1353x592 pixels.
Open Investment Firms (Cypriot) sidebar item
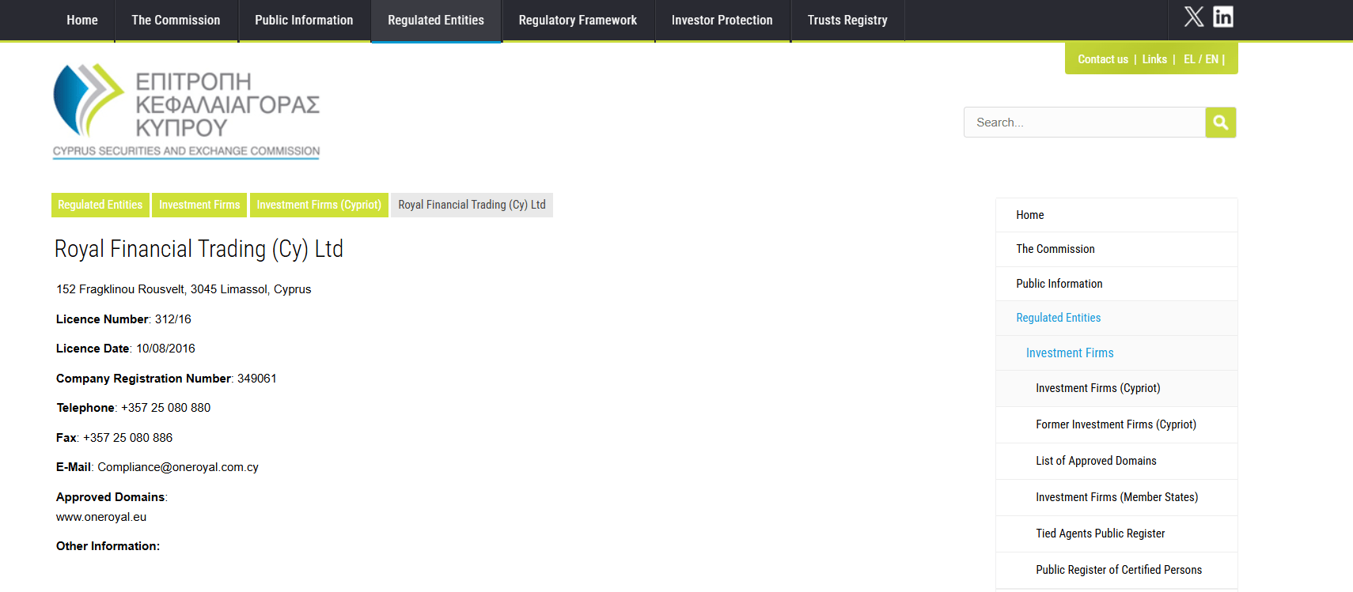tap(1116, 388)
